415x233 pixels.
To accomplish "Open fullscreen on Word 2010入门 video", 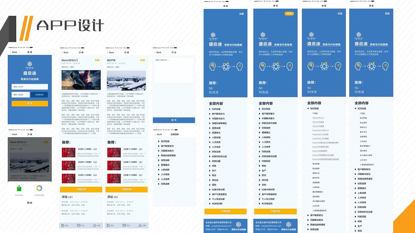I will point(99,72).
